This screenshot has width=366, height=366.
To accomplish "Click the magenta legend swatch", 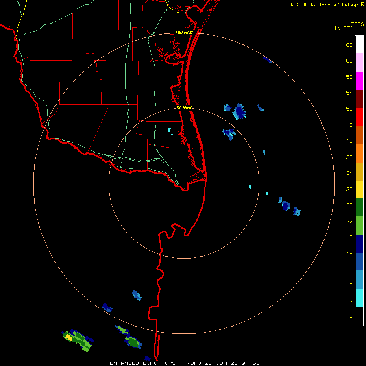I will point(359,81).
